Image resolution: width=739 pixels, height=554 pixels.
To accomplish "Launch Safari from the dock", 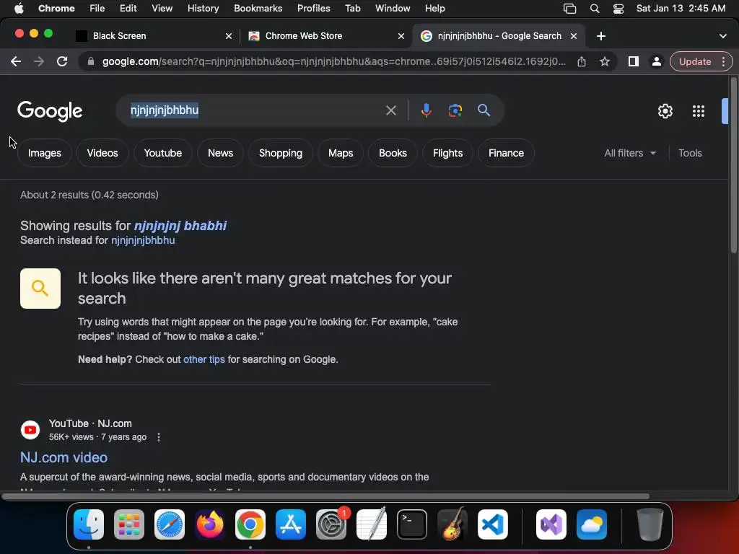I will [x=170, y=524].
